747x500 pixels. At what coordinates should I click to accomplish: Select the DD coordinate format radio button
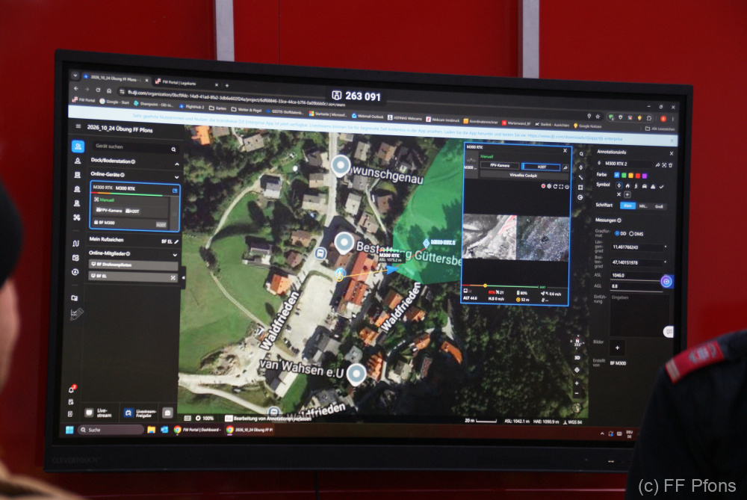tap(617, 233)
